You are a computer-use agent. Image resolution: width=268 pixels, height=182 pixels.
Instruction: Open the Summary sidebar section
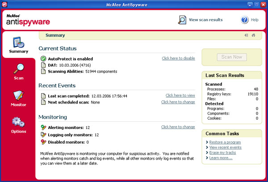point(19,45)
